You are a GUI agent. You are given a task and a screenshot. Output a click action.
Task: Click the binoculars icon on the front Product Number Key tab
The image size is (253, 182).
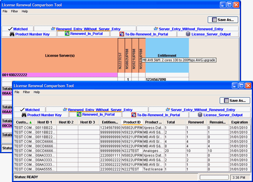24,115
